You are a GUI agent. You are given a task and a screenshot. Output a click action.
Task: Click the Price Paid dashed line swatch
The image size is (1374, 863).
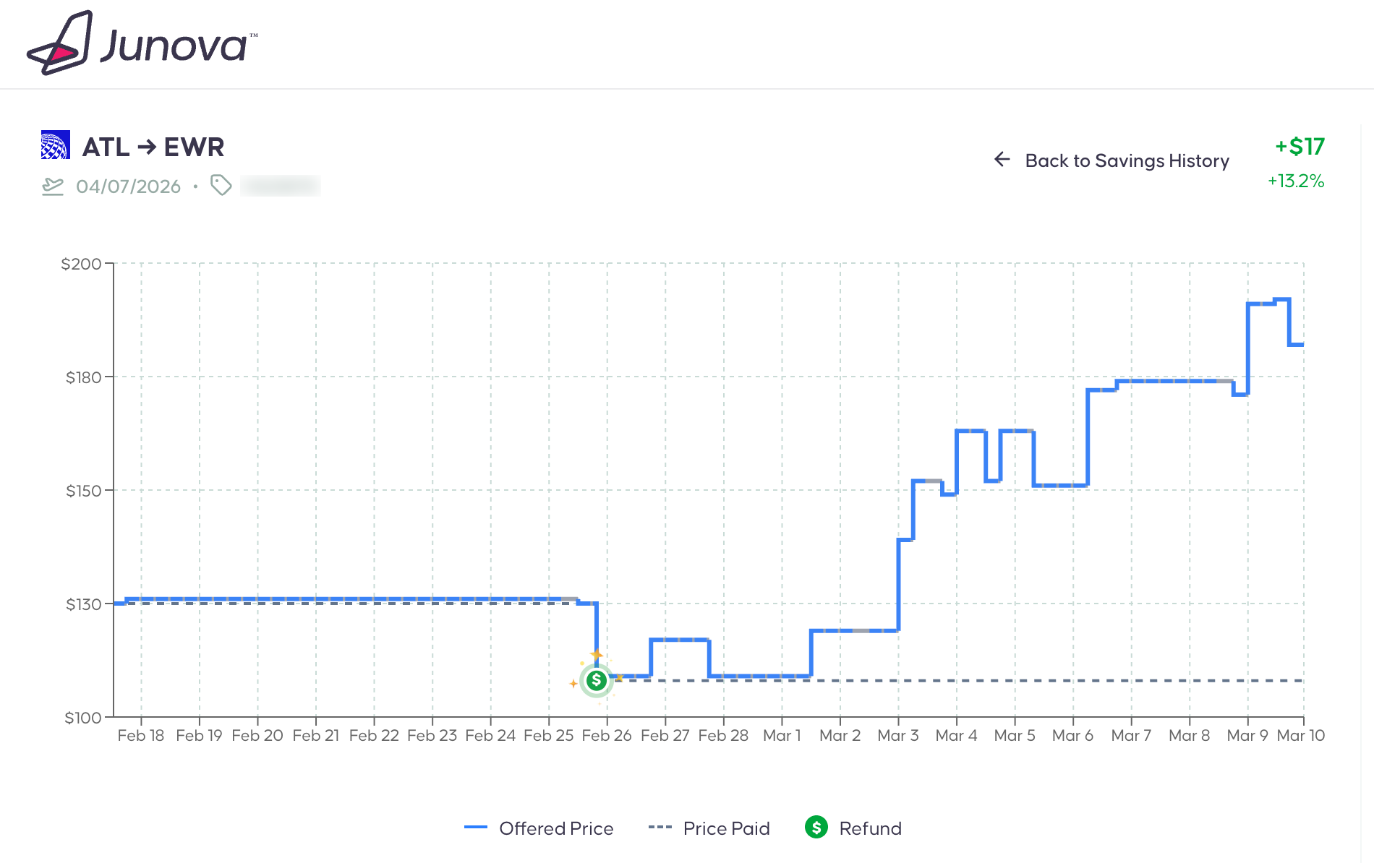point(660,828)
